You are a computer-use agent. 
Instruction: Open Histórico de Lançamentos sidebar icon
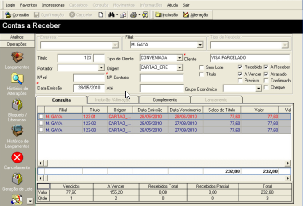(17, 131)
